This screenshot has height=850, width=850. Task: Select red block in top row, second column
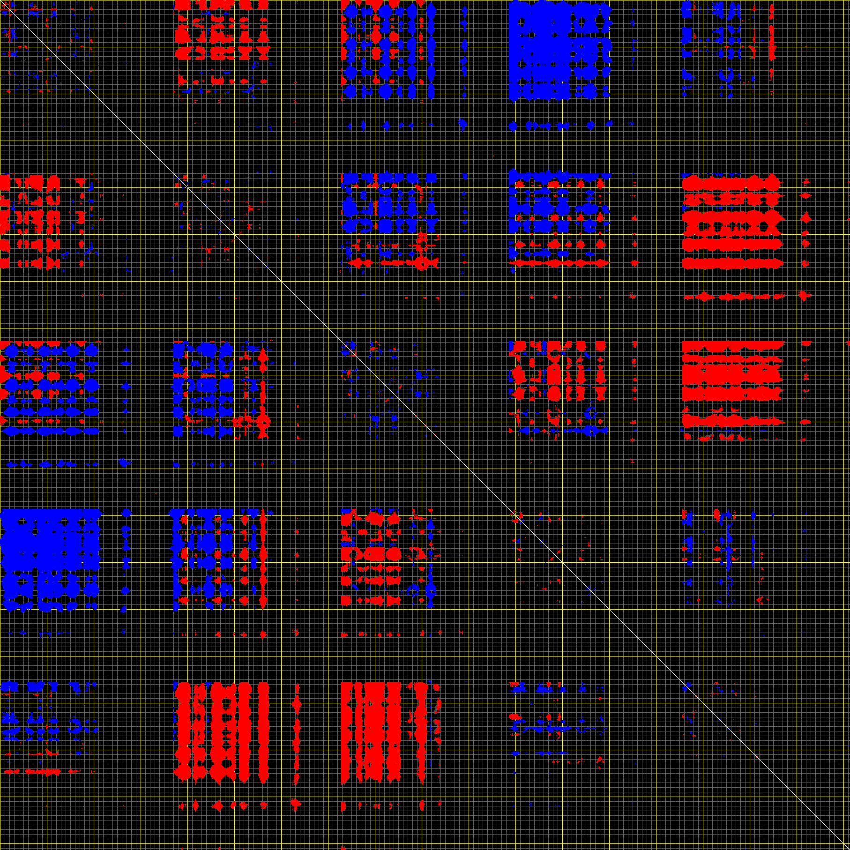click(221, 42)
